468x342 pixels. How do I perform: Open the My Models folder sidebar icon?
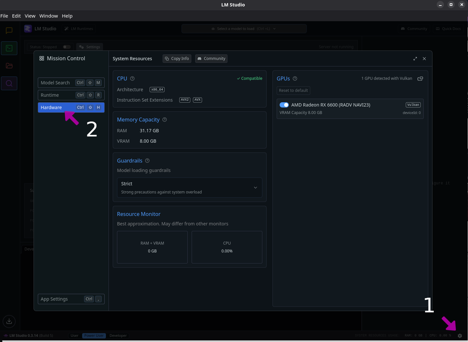(9, 66)
